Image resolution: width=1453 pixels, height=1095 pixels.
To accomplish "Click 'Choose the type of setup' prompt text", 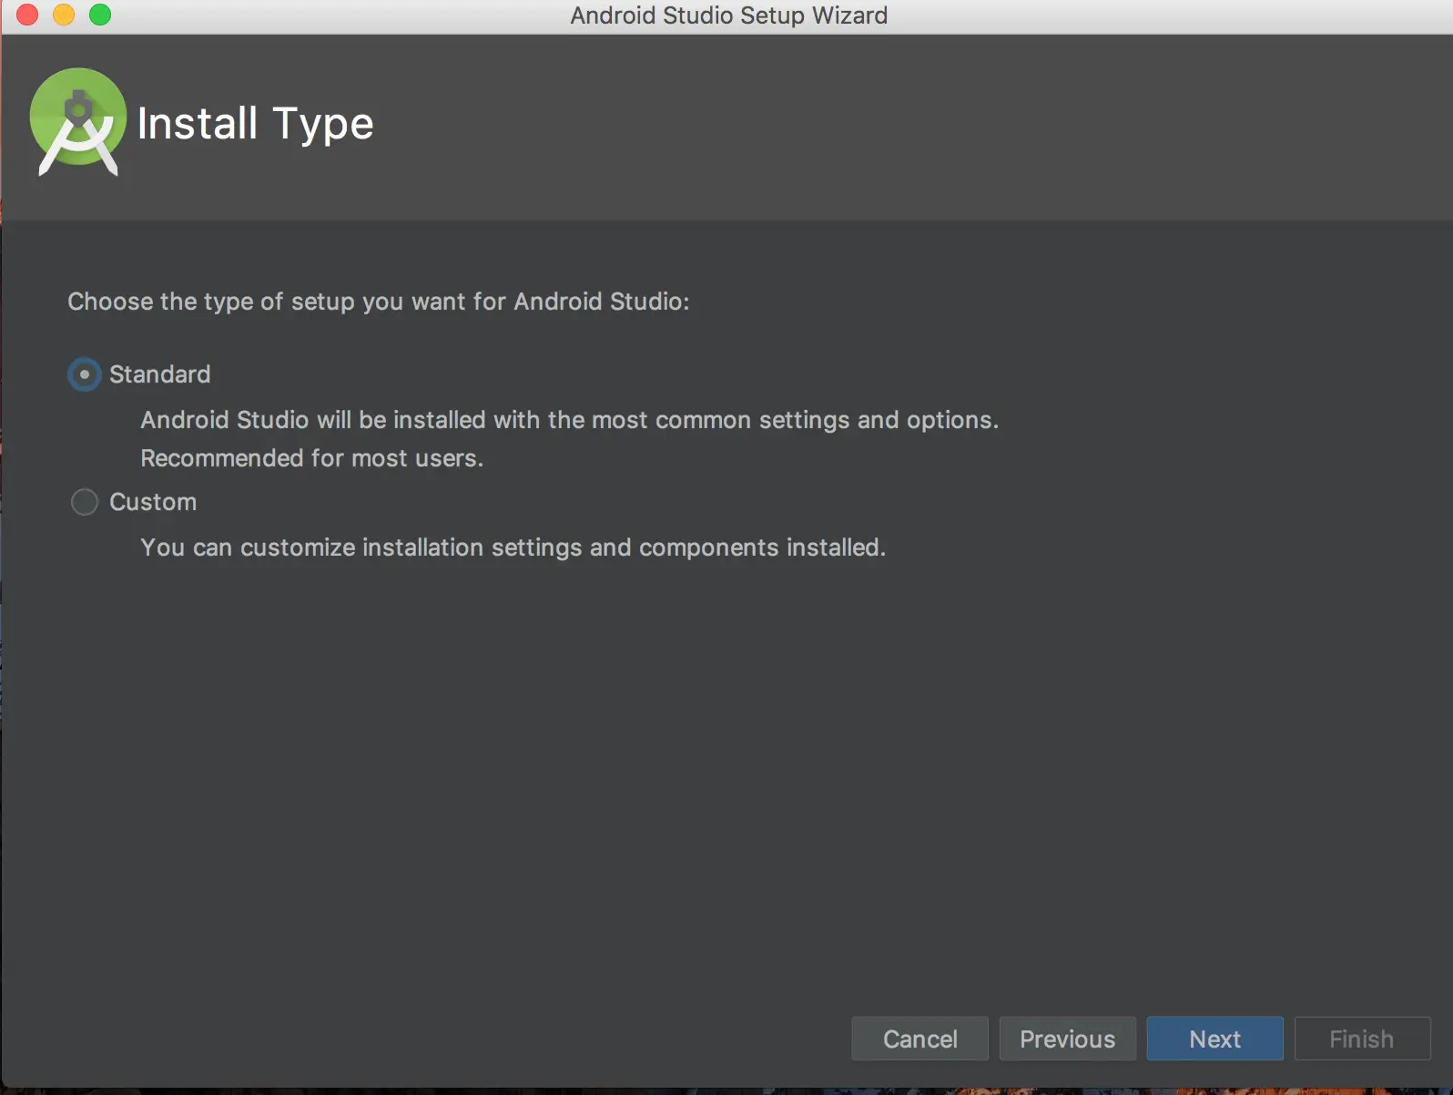I will tap(379, 302).
